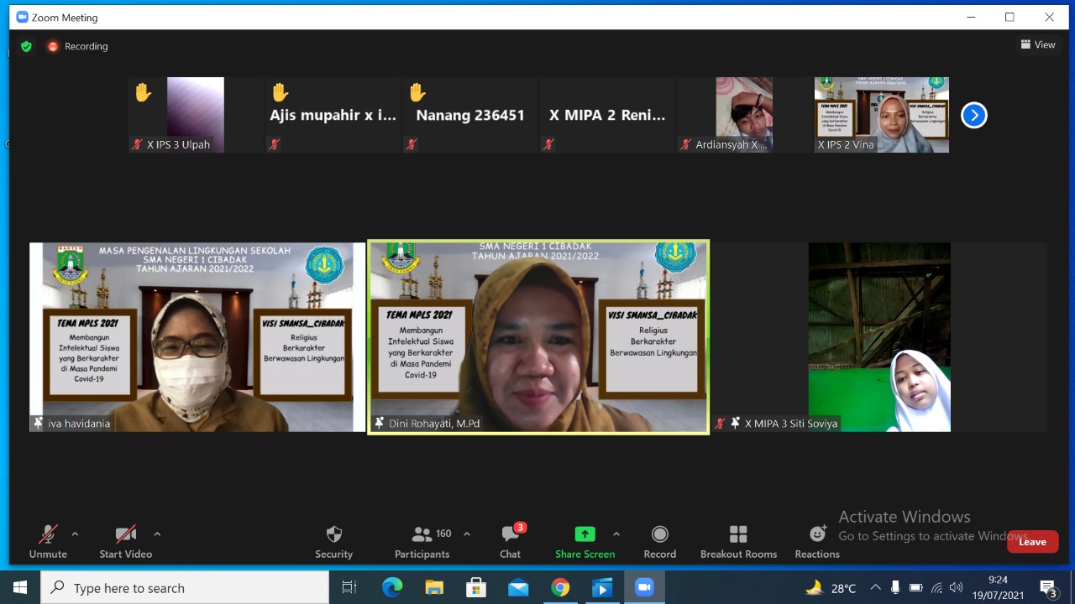Open the View layout menu

[1038, 45]
